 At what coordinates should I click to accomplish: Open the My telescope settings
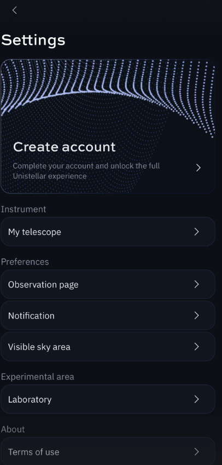pyautogui.click(x=108, y=232)
